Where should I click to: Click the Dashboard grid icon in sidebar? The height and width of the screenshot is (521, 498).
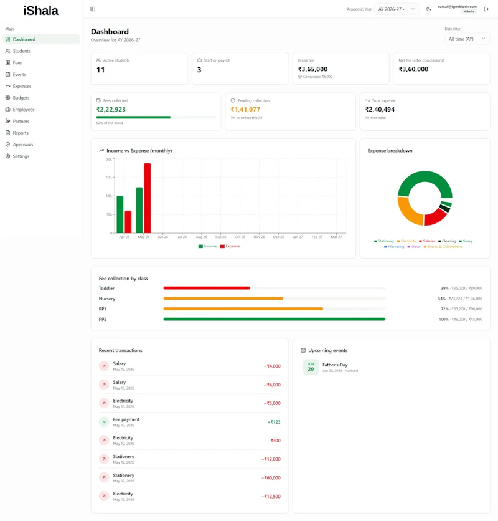point(7,39)
